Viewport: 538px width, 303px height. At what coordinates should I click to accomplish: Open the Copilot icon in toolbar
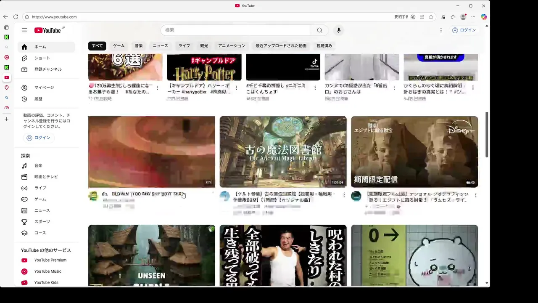point(484,17)
